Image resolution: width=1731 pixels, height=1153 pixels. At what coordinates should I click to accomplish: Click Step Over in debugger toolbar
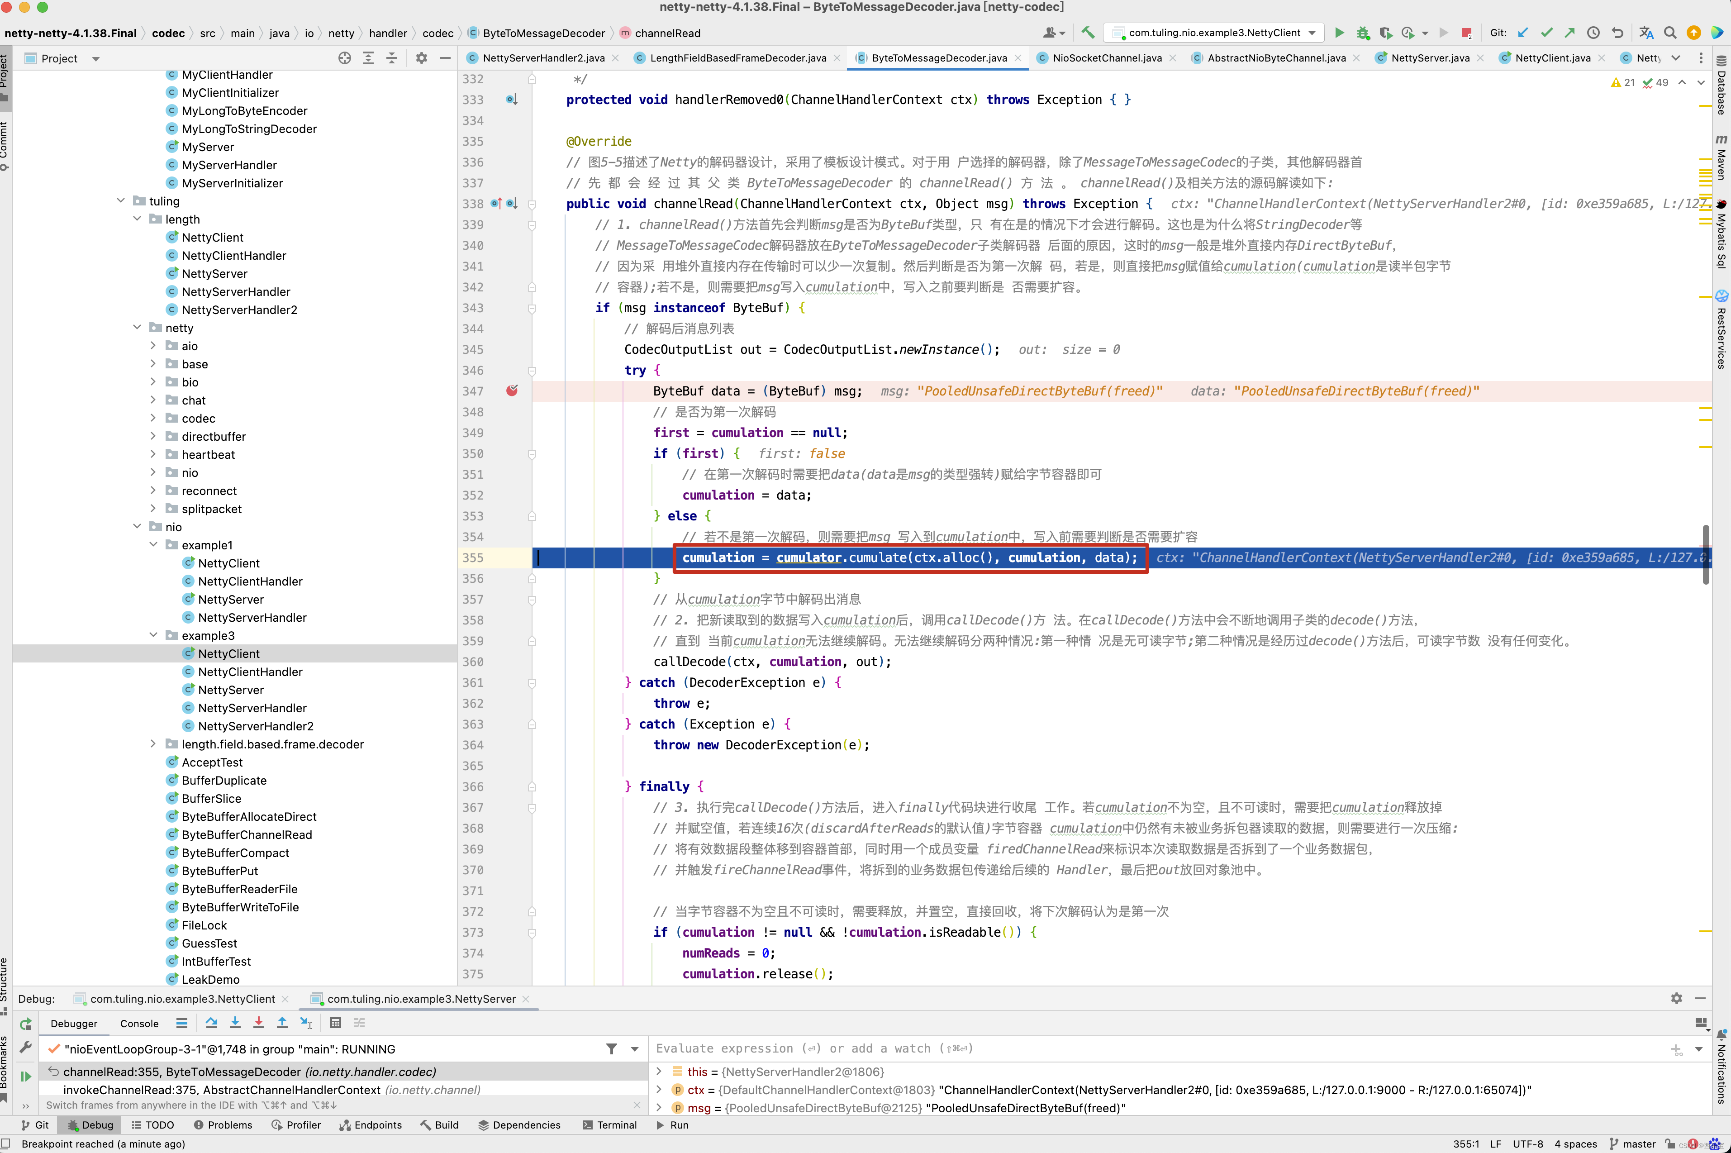212,1023
